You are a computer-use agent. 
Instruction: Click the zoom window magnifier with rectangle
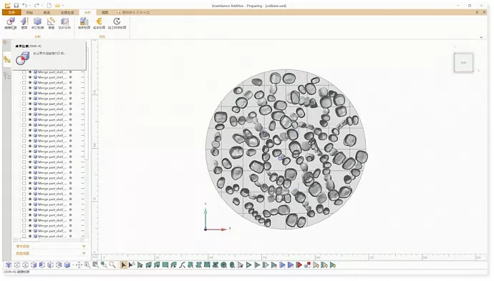(x=87, y=265)
